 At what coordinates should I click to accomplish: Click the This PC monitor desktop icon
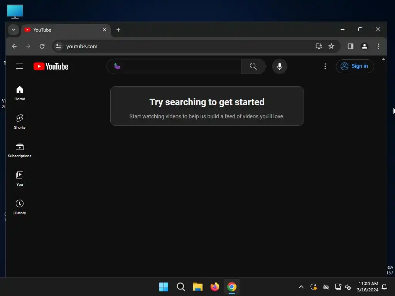15,12
